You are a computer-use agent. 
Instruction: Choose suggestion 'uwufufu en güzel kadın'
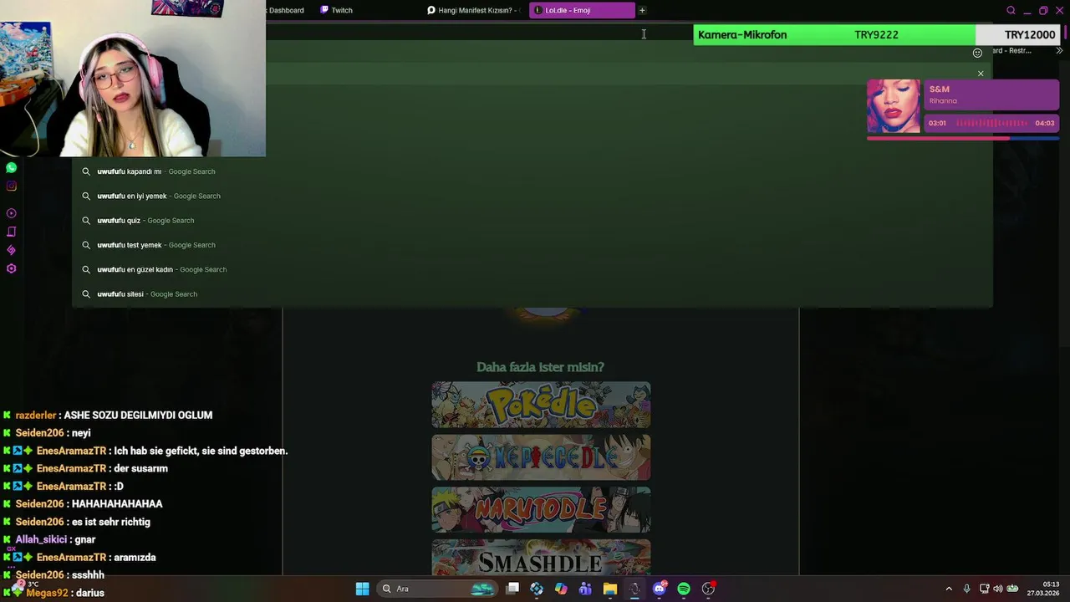[532, 269]
